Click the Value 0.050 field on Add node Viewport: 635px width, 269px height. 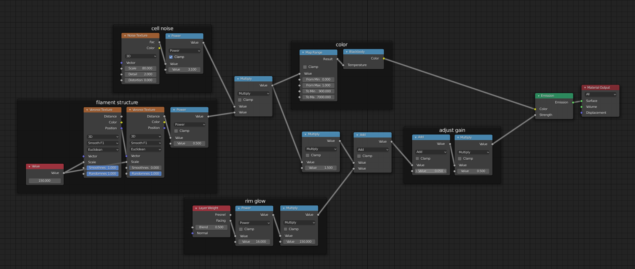[x=431, y=171]
